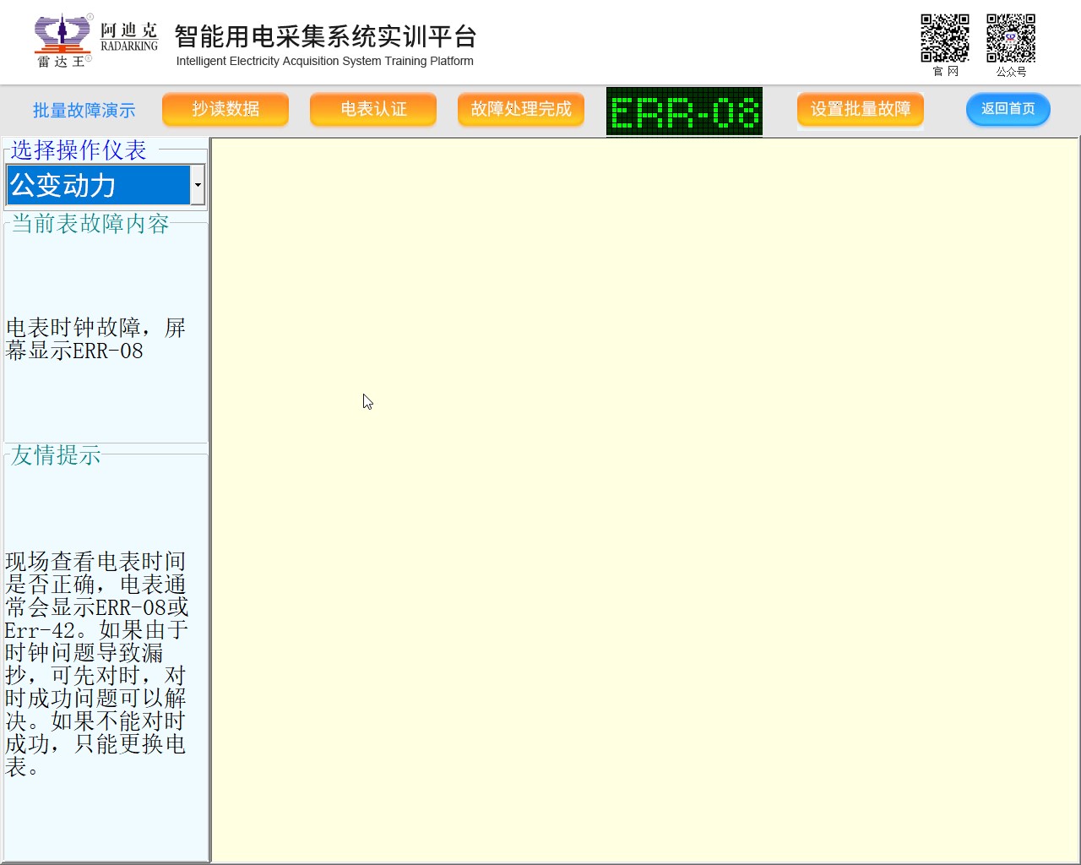The width and height of the screenshot is (1081, 865).
Task: Return home via the 返回首页 button
Action: pyautogui.click(x=1008, y=109)
